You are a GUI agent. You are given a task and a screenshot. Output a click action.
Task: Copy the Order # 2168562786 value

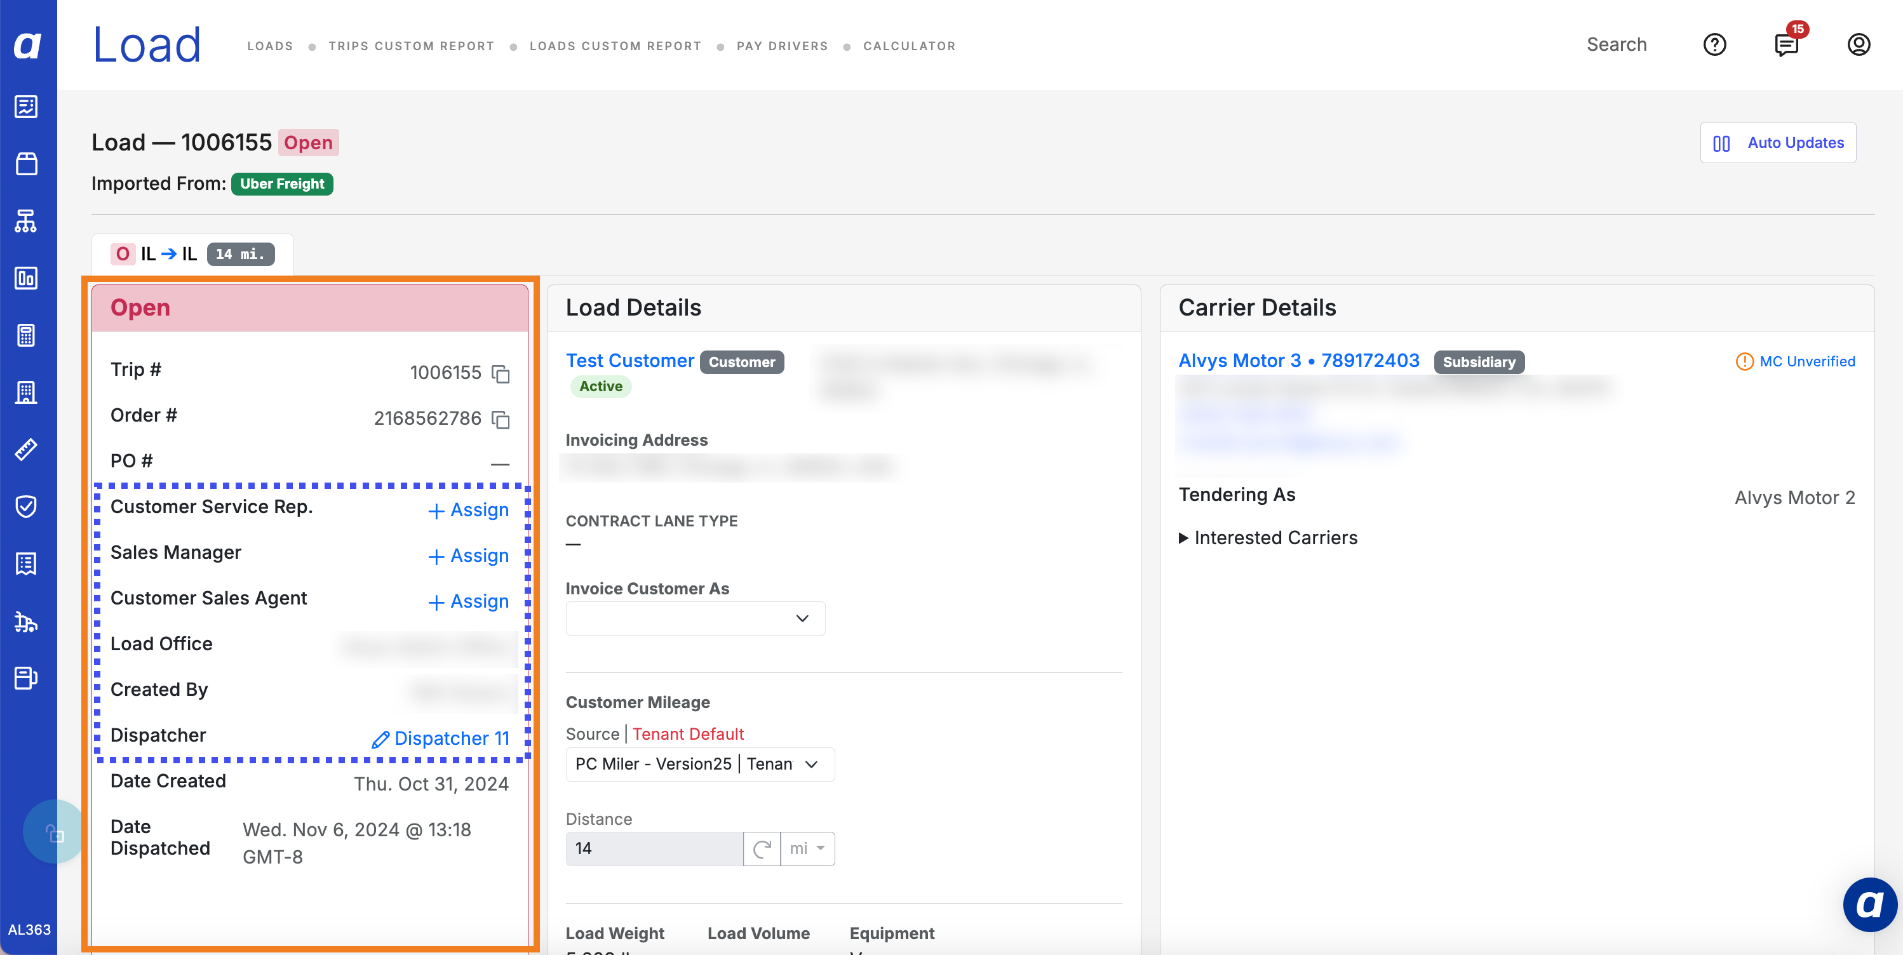click(501, 420)
